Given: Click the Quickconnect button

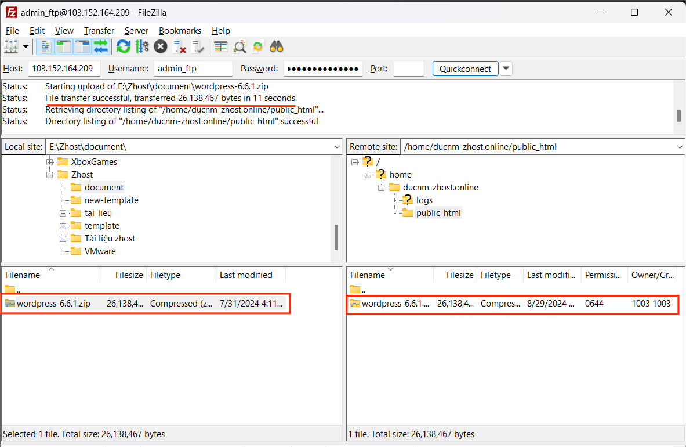Looking at the screenshot, I should click(465, 69).
